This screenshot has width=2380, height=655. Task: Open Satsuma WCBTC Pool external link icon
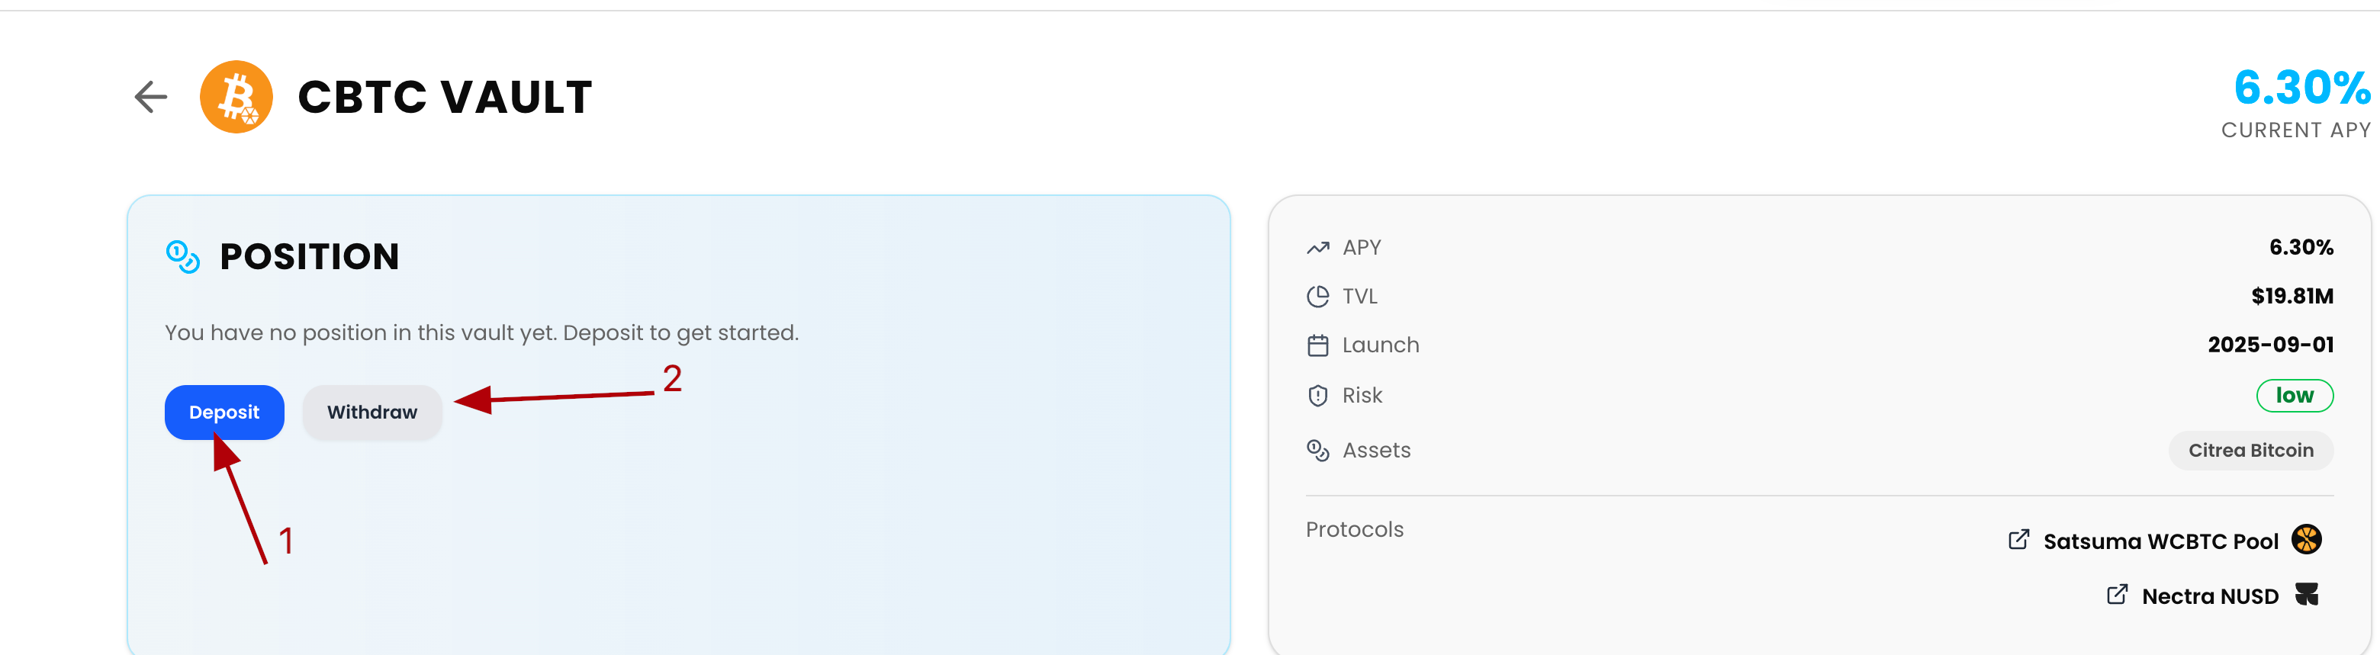click(2018, 540)
